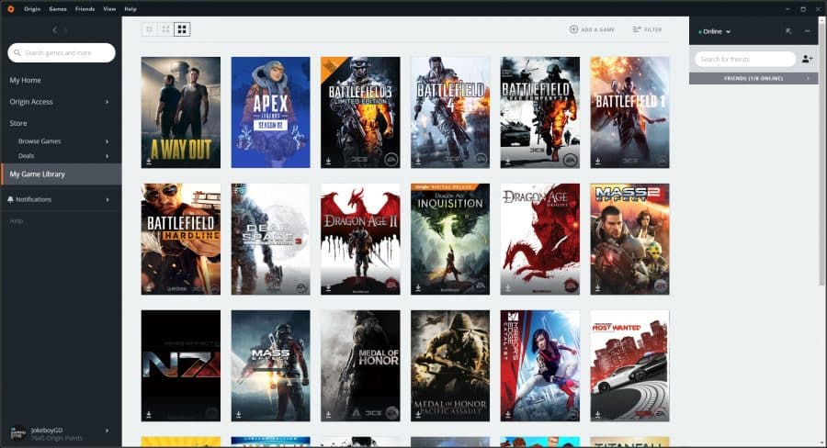827x448 pixels.
Task: Switch to the large tile grid view
Action: click(x=182, y=29)
